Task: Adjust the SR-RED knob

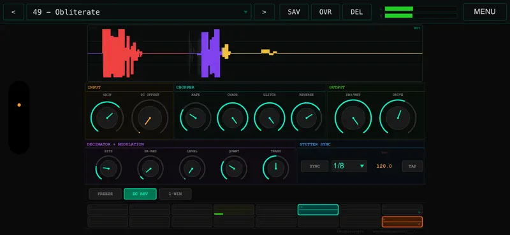Action: [150, 168]
